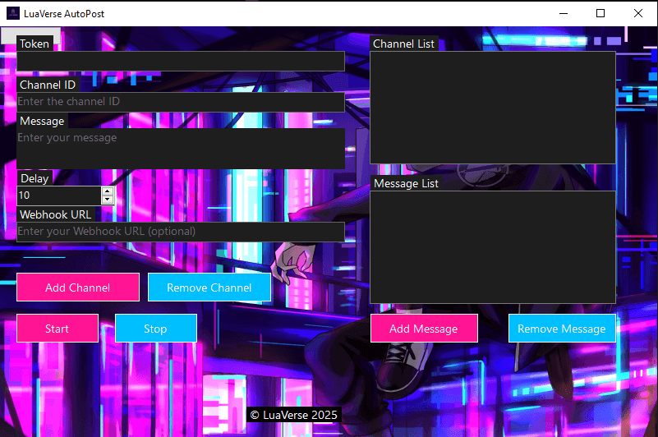Decrease the Delay with the down arrow

pyautogui.click(x=108, y=200)
